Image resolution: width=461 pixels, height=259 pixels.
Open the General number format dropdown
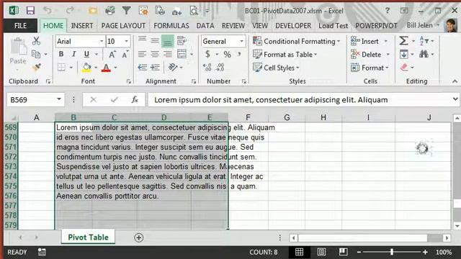(242, 41)
